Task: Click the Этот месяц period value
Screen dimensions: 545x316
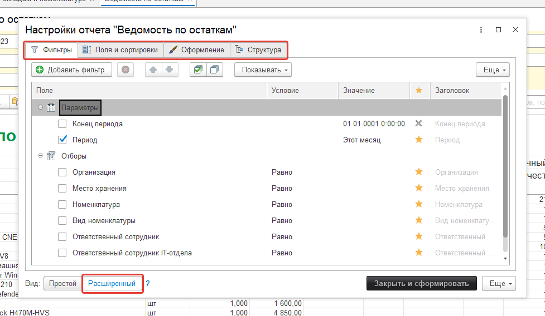Action: (x=362, y=140)
